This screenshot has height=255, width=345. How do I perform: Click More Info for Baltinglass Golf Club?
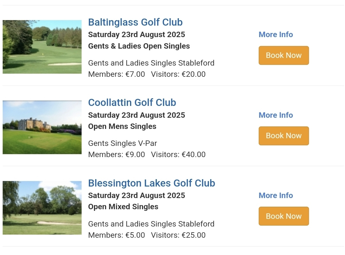click(x=276, y=35)
